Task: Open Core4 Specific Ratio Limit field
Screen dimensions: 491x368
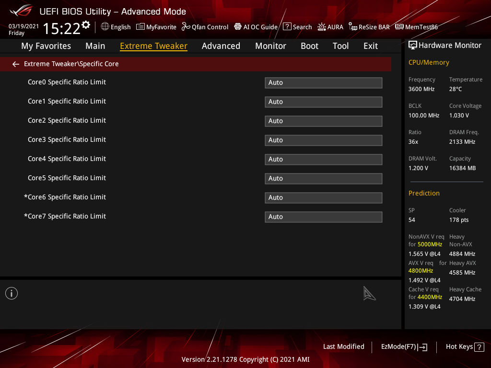Action: click(x=324, y=159)
